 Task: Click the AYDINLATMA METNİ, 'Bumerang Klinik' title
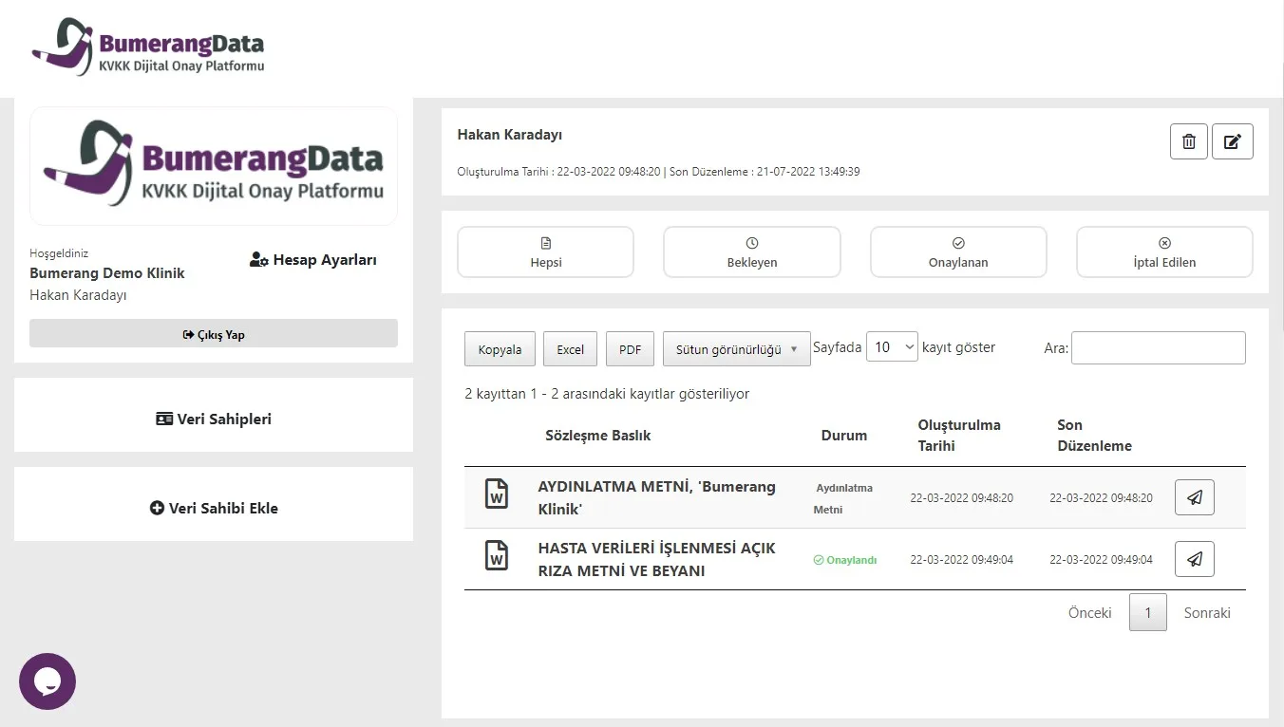[656, 497]
